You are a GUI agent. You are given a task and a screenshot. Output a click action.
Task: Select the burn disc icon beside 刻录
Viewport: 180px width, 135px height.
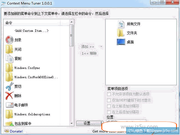[9, 40]
